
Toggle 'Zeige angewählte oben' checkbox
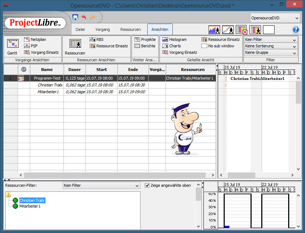pos(147,185)
